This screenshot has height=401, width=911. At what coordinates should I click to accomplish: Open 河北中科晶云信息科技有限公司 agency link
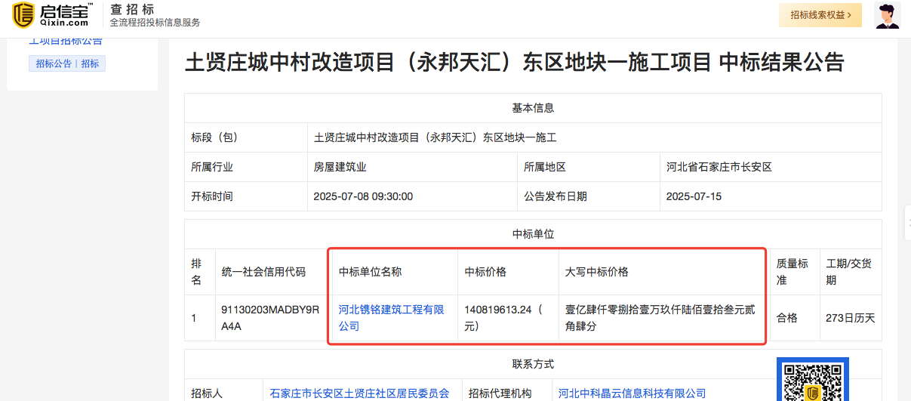[632, 393]
